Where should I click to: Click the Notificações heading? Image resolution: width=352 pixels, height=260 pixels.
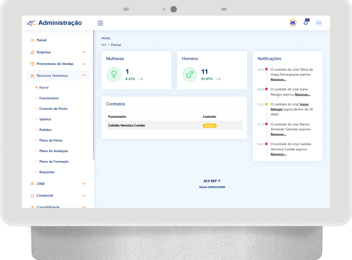point(269,59)
